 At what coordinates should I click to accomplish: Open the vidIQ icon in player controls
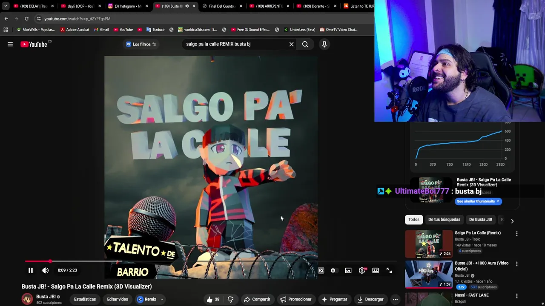point(321,270)
